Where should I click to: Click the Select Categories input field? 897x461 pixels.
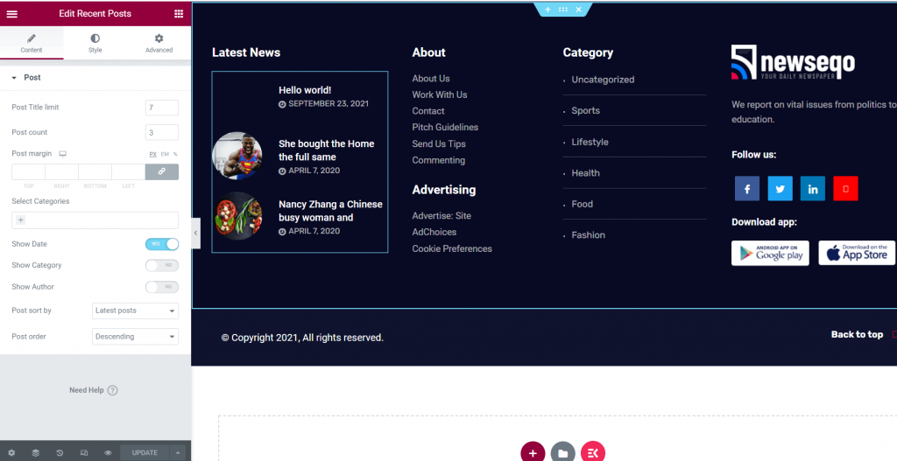(95, 220)
